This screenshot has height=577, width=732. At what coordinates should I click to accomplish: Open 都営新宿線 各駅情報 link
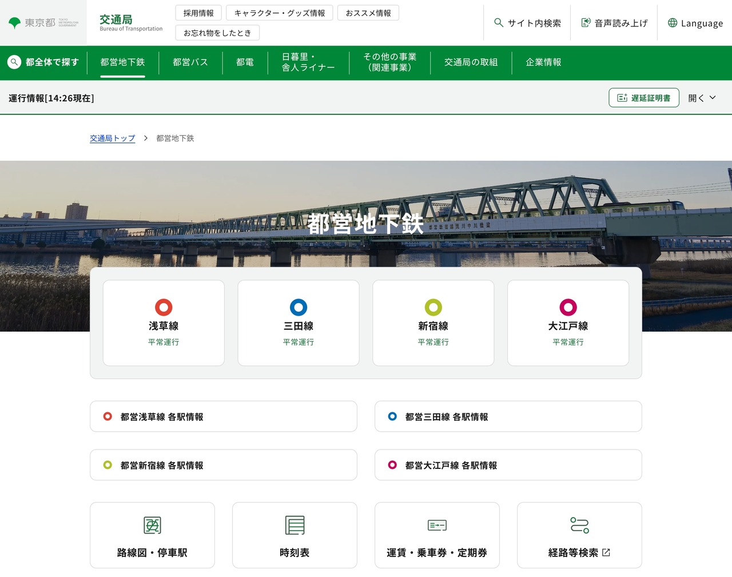224,465
